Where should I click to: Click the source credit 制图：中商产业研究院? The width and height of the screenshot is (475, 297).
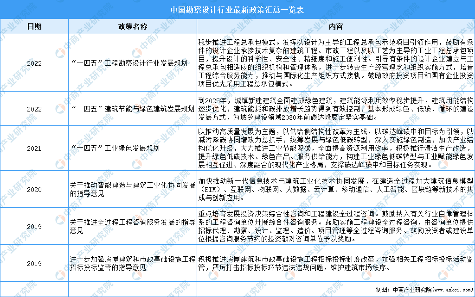(424, 290)
